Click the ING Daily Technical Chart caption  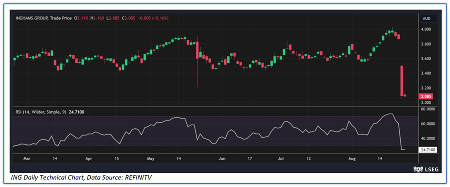pos(81,178)
